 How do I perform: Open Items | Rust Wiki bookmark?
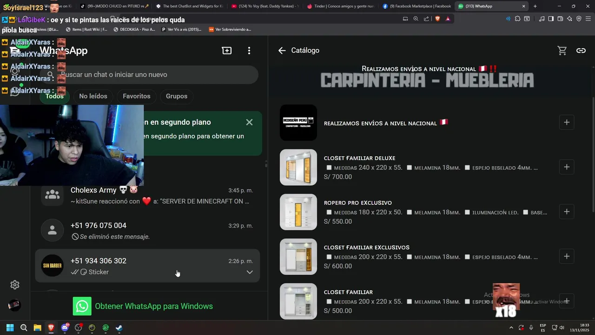click(86, 29)
